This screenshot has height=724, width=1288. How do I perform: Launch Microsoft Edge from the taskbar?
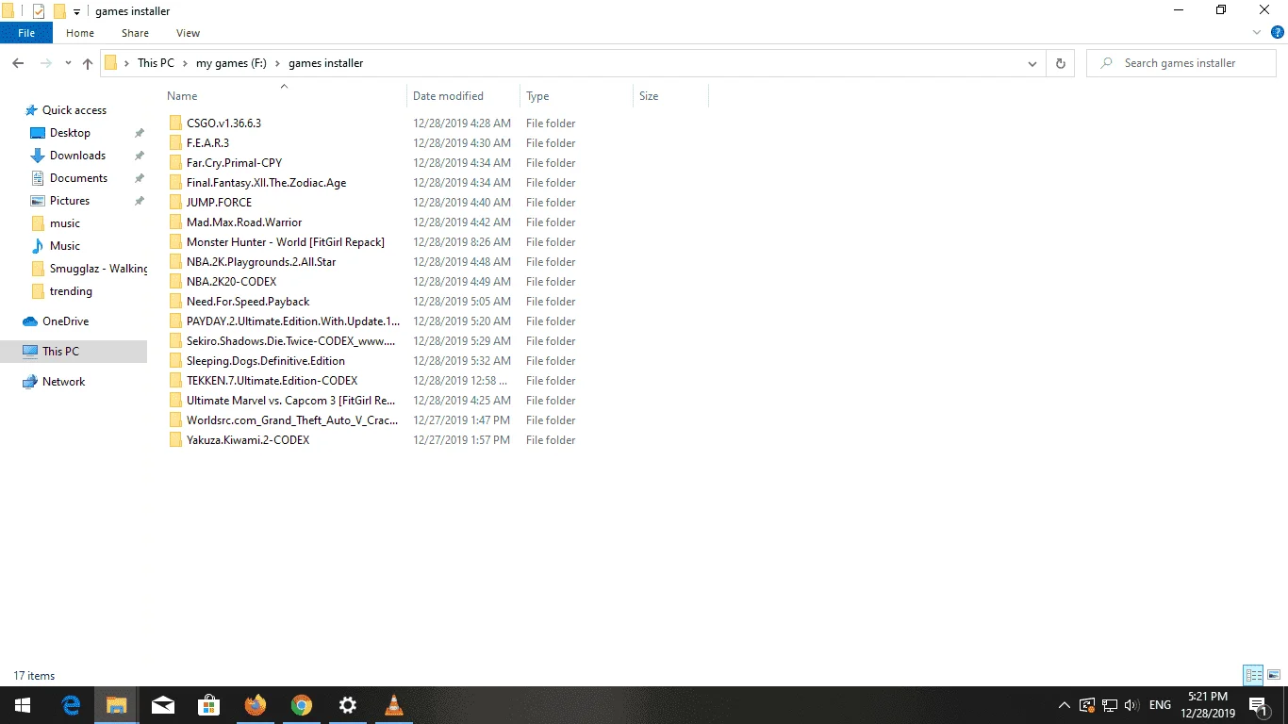71,705
